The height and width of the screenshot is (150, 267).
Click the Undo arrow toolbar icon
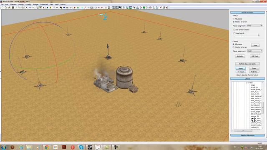coord(30,7)
